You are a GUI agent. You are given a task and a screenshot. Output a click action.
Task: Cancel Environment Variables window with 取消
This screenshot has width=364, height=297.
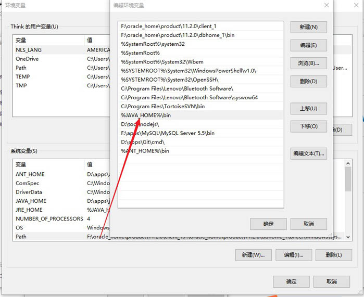[332, 282]
